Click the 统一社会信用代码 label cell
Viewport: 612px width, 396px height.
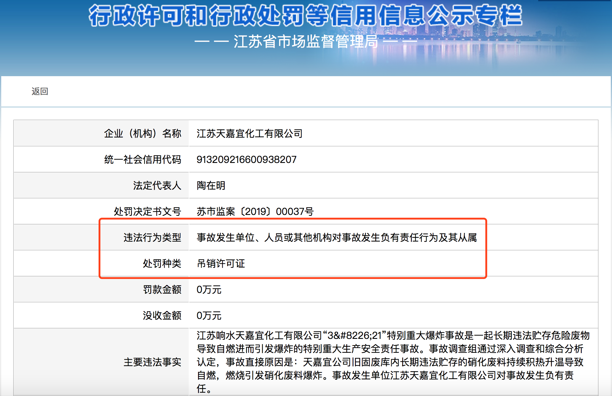click(142, 159)
